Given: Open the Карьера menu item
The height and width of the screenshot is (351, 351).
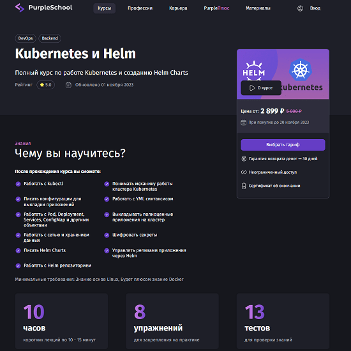Looking at the screenshot, I should [x=178, y=8].
